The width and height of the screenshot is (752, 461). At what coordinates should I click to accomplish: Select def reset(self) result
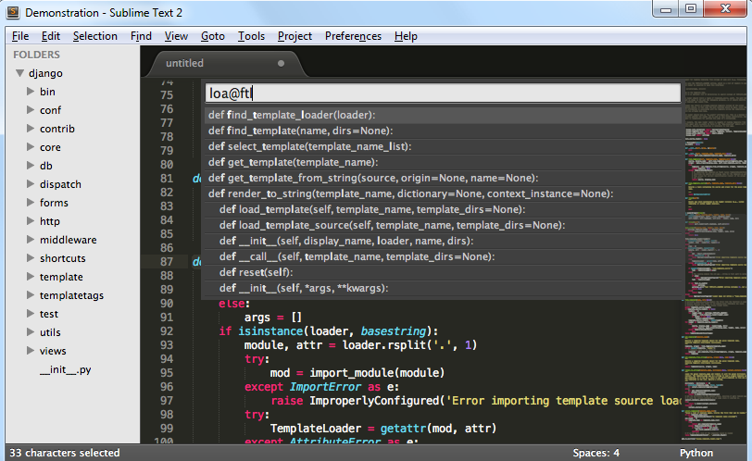click(x=443, y=273)
